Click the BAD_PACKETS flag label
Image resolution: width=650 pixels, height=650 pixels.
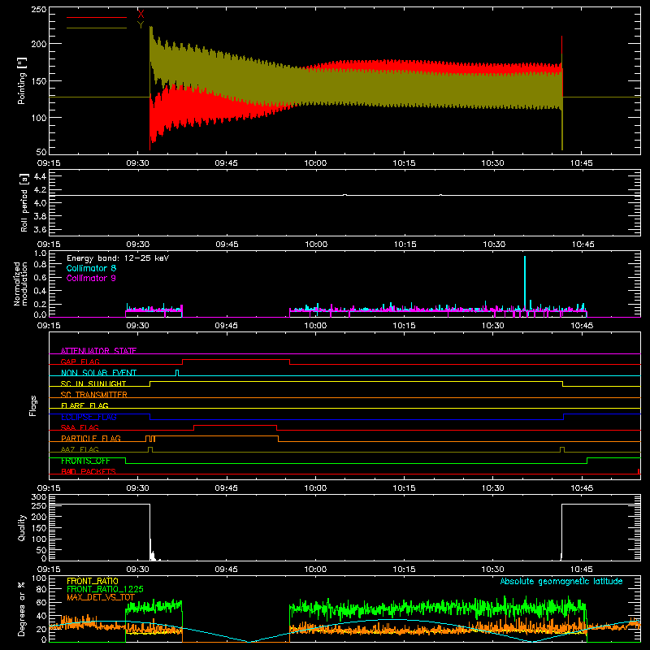pyautogui.click(x=89, y=471)
